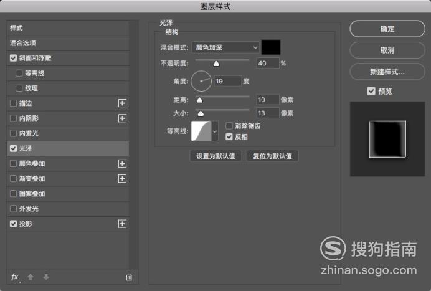431x291 pixels.
Task: Move effect down with the down arrow icon
Action: coord(46,277)
